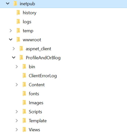Screen dimensions: 127x135
Task: Select the Template folder label
Action: point(38,121)
